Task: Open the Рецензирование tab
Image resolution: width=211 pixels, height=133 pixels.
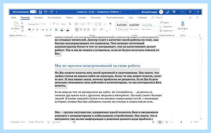Action: (115, 17)
